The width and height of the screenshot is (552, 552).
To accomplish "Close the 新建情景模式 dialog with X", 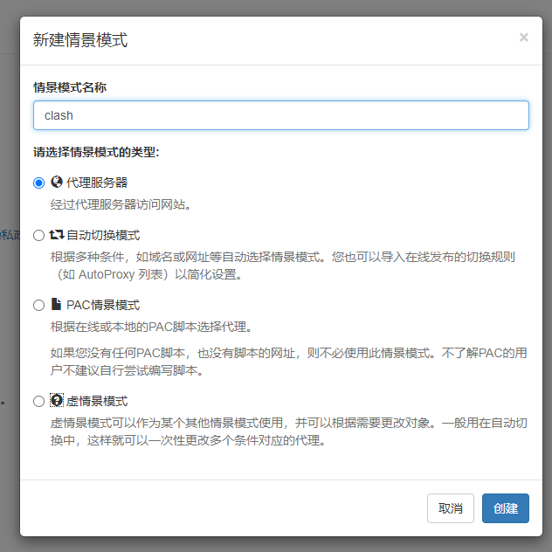I will 524,38.
